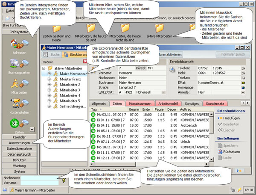
Task: Open the Kalender sidebar section
Action: tap(19, 137)
